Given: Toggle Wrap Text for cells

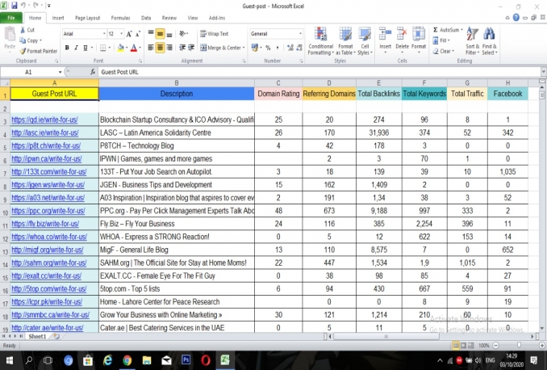Looking at the screenshot, I should point(214,34).
